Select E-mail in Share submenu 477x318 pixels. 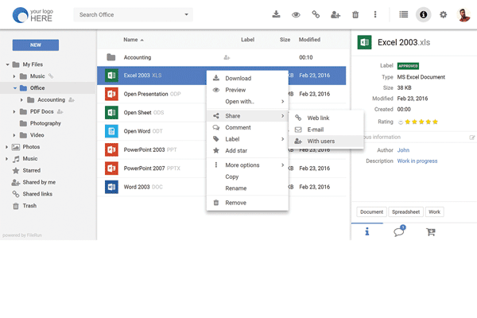(x=326, y=130)
